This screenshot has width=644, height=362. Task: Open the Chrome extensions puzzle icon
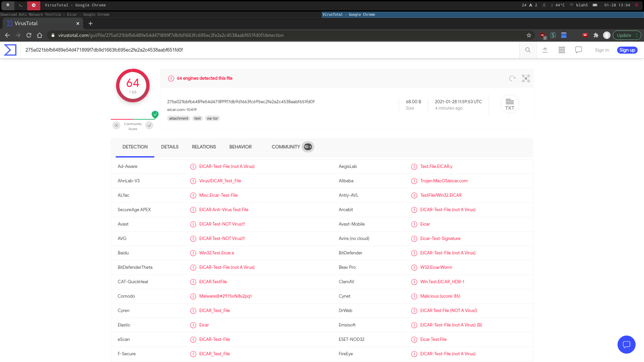pyautogui.click(x=596, y=35)
